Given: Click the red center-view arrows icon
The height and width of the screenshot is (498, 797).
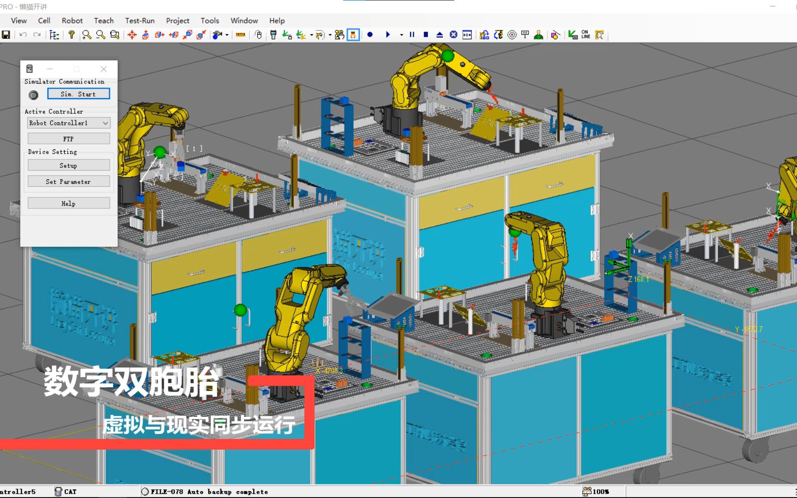Looking at the screenshot, I should coord(132,35).
